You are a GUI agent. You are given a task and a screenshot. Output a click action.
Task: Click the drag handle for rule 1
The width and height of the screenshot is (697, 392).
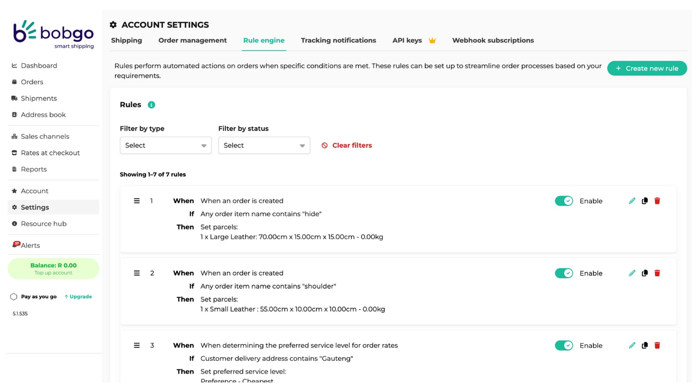pos(137,200)
